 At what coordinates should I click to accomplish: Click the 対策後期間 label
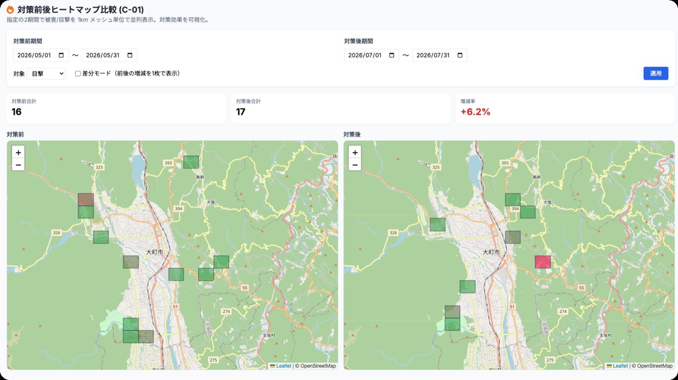click(358, 41)
